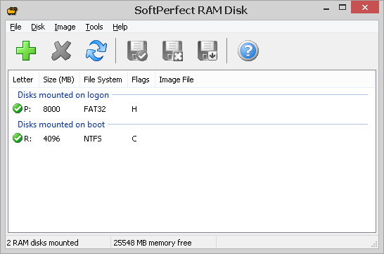Screen dimensions: 384x254
Task: Open help with the blue question mark icon
Action: pos(248,51)
